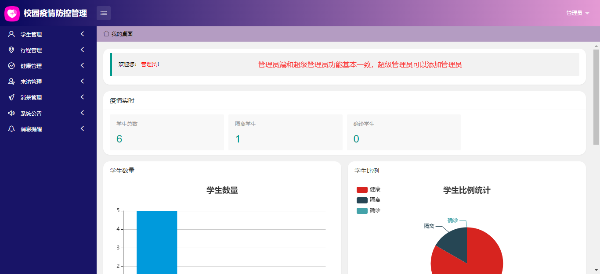This screenshot has width=600, height=274.
Task: Click the trip management location pin icon
Action: click(x=11, y=50)
